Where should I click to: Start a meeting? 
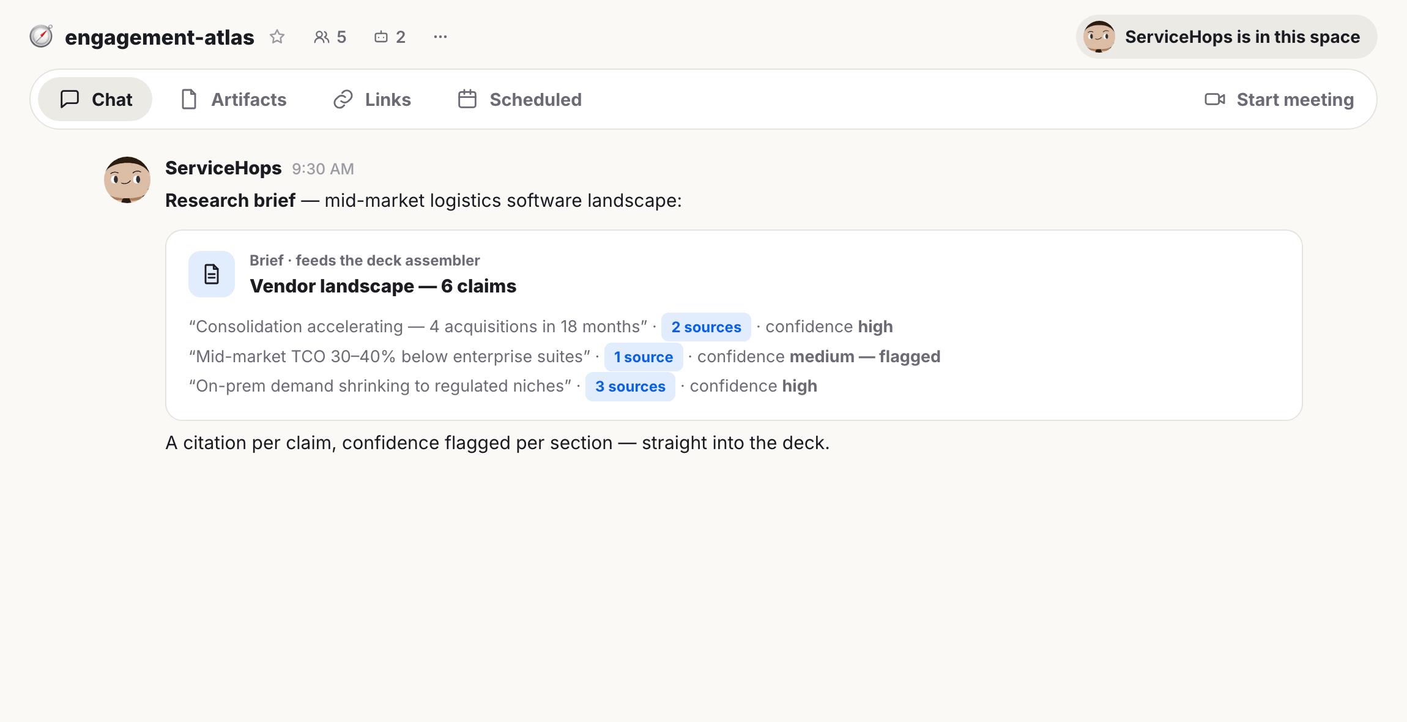point(1279,99)
